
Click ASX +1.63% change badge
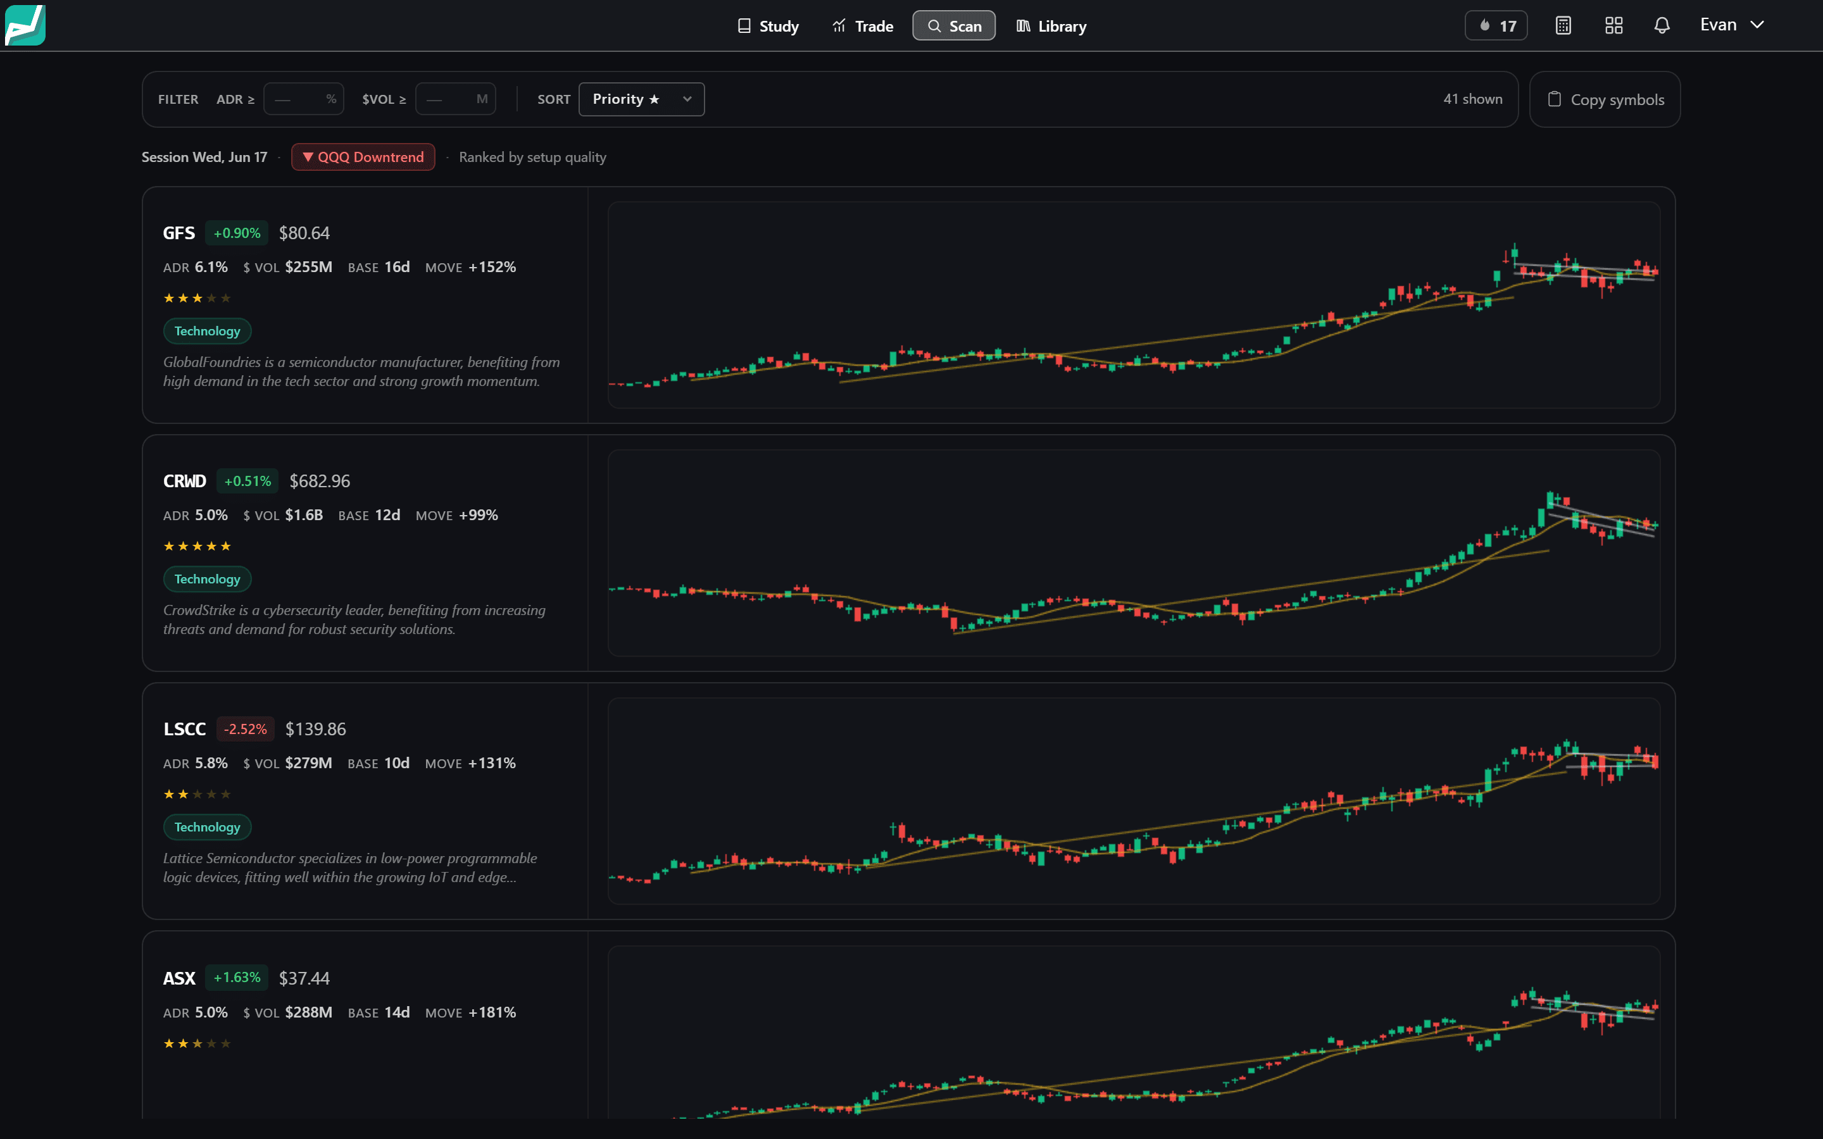(x=237, y=978)
